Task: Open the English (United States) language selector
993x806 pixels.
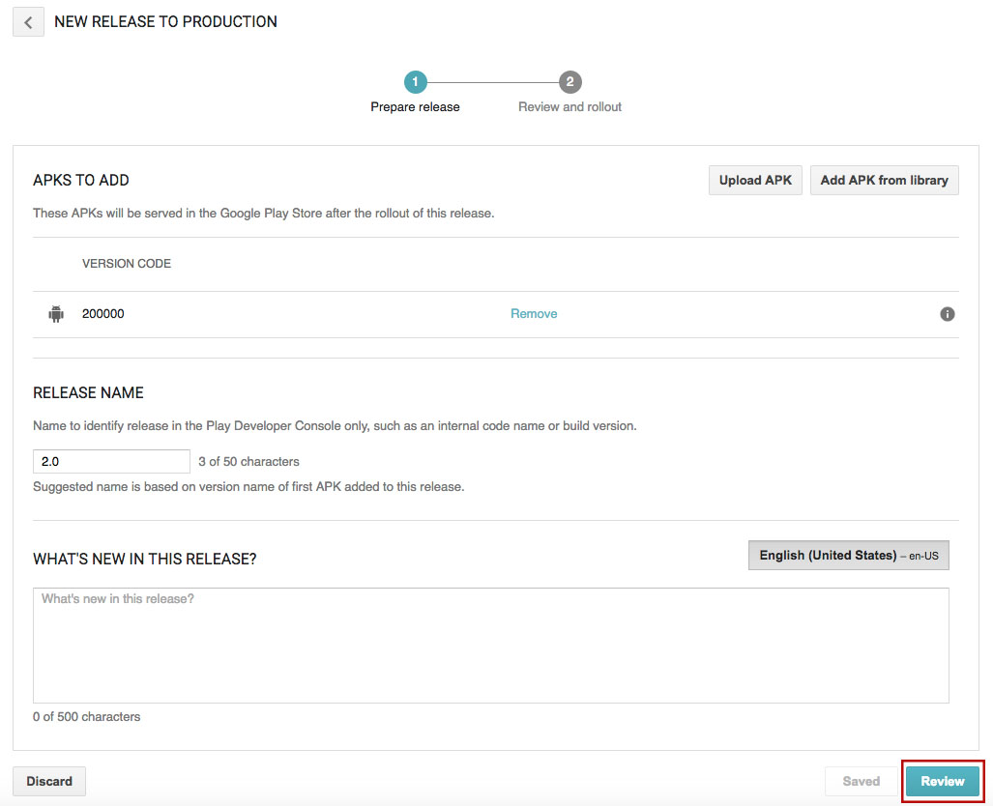Action: pos(848,556)
